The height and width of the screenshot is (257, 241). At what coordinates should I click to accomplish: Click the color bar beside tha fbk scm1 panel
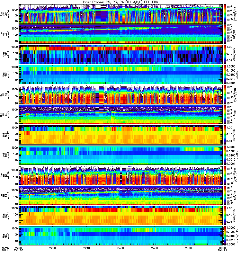click(225, 75)
